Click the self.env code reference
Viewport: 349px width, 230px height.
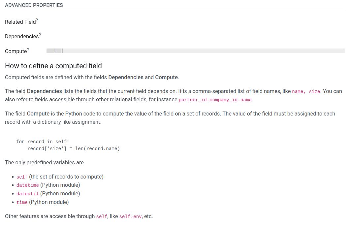[130, 217]
